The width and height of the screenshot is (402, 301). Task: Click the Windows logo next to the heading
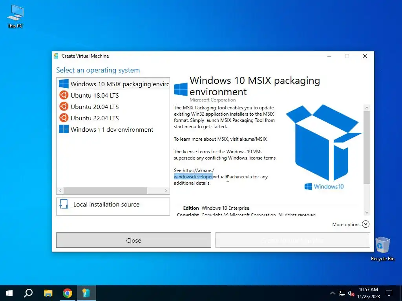(x=181, y=89)
